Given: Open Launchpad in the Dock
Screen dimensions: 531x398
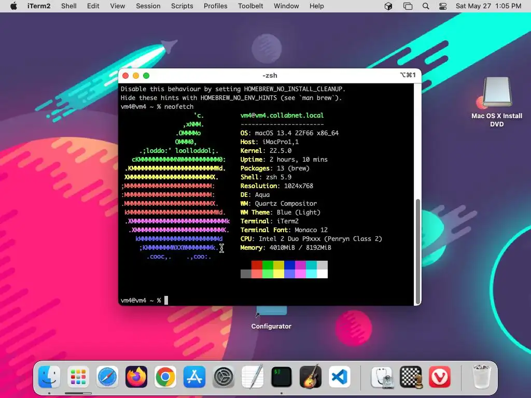Looking at the screenshot, I should 78,377.
